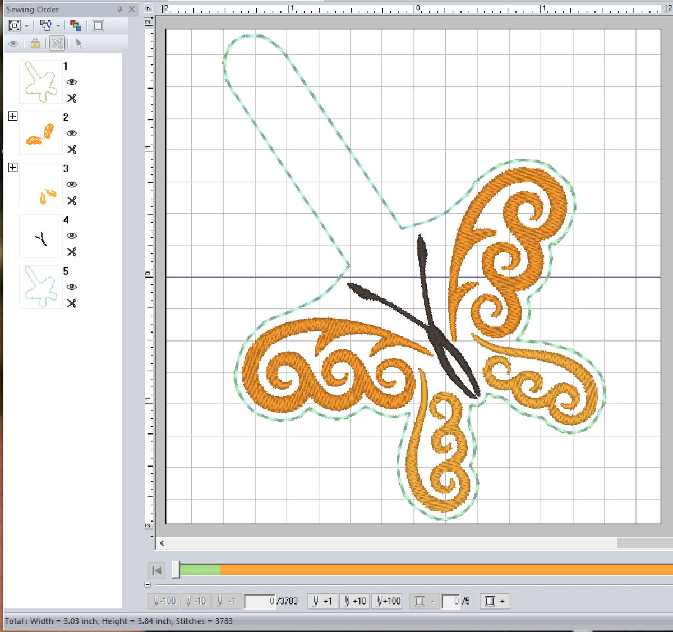Click the hoop frame icon in the toolbar

[98, 25]
